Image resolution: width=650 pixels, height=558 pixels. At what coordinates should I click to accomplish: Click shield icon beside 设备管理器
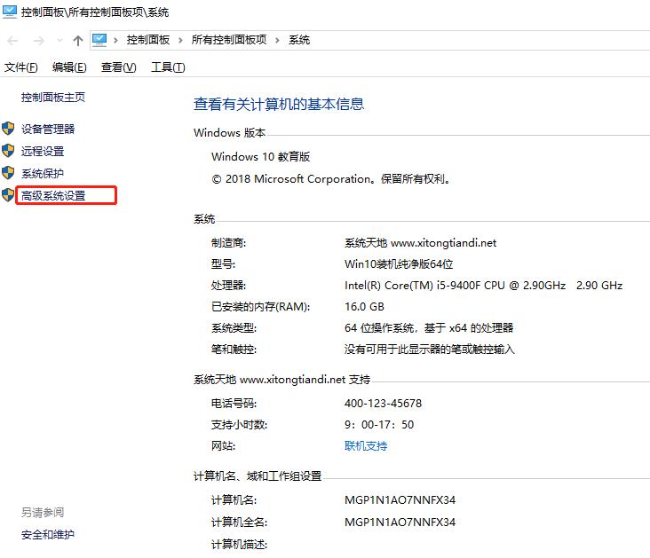8,129
